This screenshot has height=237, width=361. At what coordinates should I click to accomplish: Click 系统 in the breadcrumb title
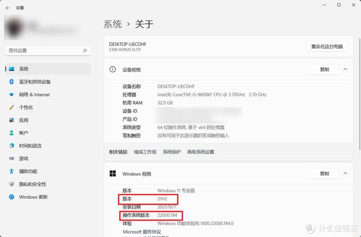click(x=113, y=24)
